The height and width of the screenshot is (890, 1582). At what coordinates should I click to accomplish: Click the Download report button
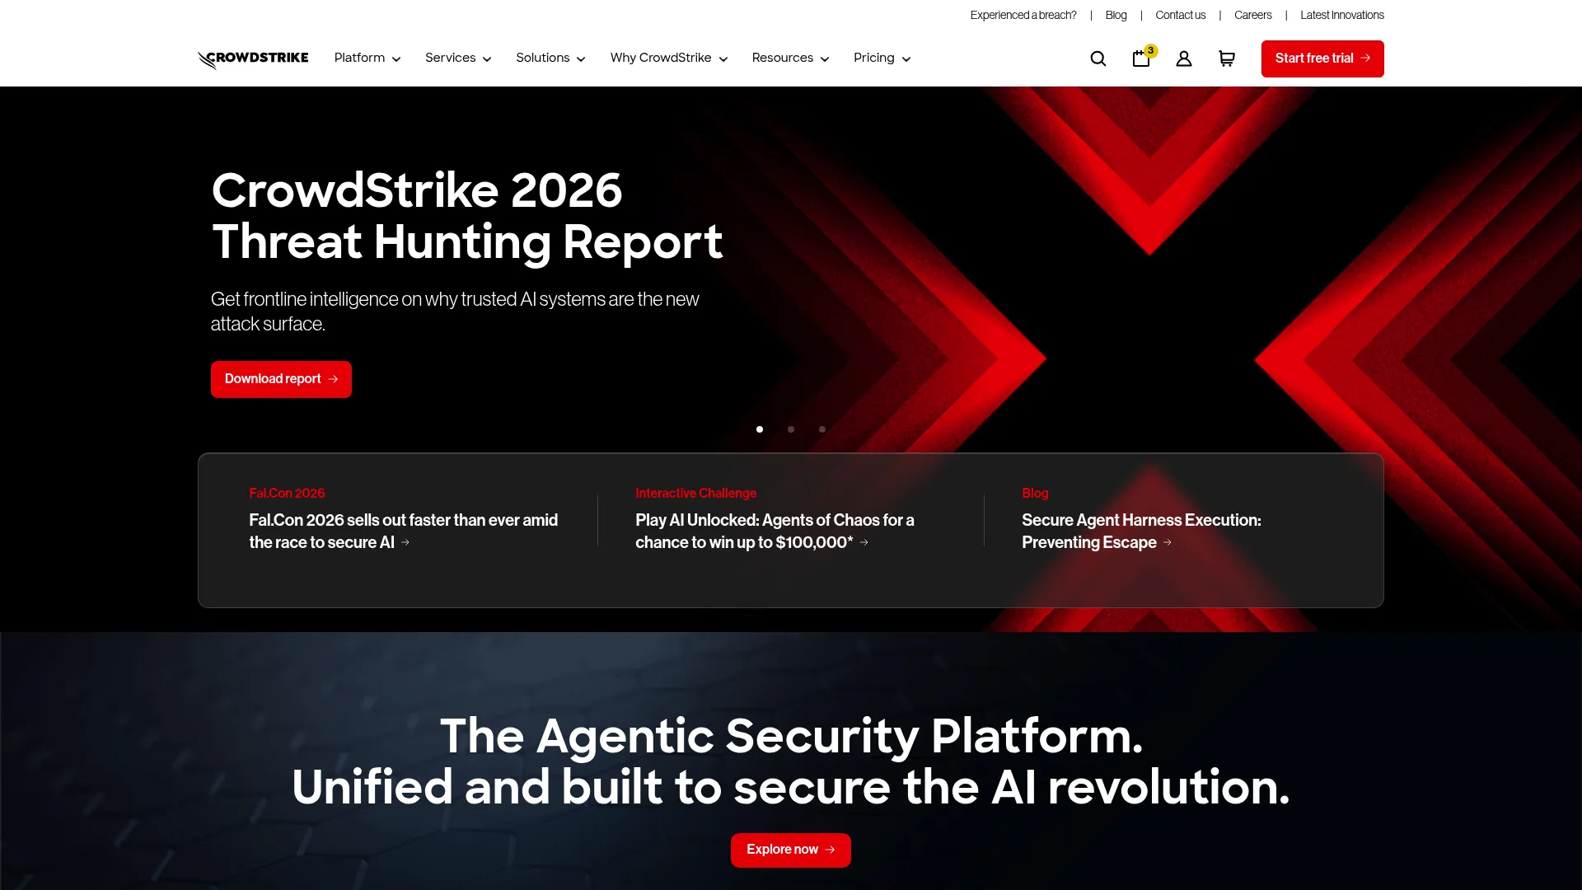pos(281,379)
